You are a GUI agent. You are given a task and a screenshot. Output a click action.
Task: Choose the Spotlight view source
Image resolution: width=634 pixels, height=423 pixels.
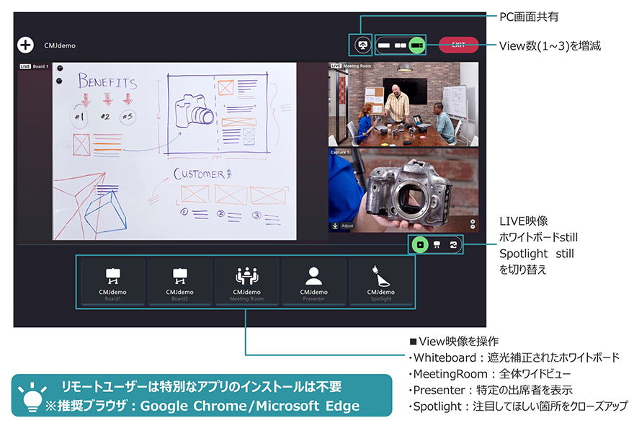[x=381, y=282]
